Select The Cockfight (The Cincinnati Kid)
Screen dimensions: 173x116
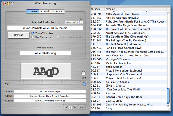128,37
